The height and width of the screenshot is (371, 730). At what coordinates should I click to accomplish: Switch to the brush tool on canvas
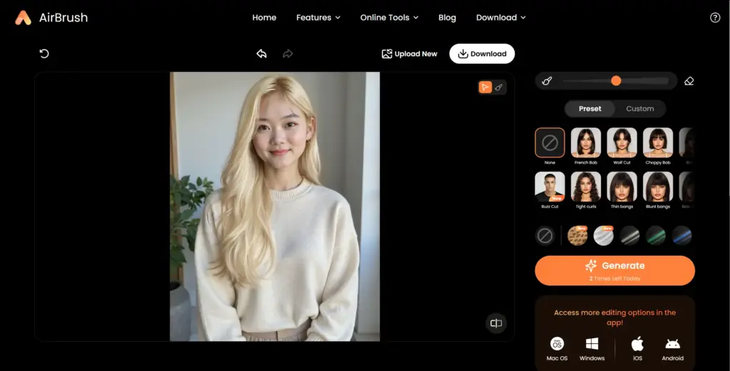(498, 87)
